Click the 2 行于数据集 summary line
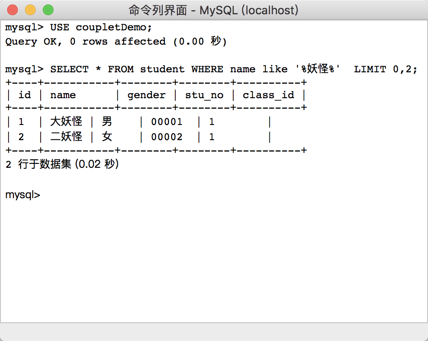This screenshot has width=428, height=341. pos(62,164)
